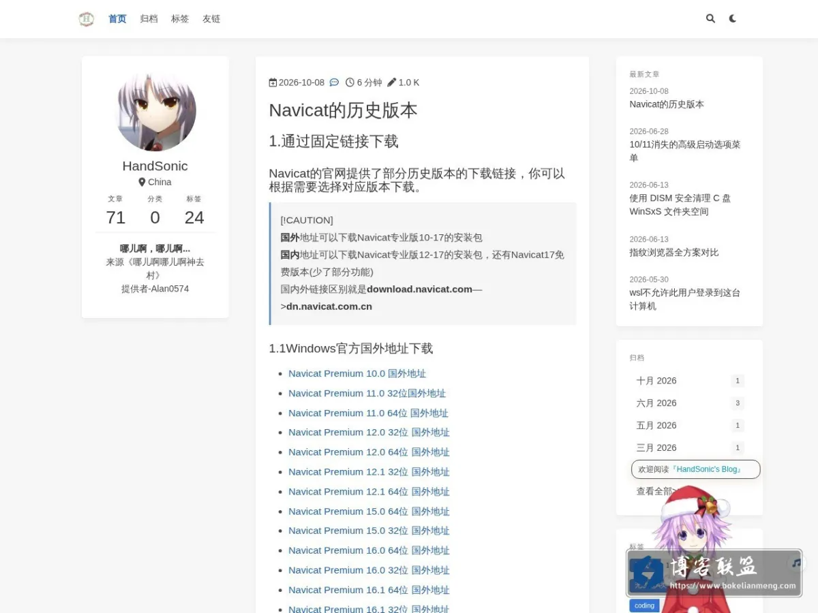The height and width of the screenshot is (613, 818).
Task: Open recent post 使用 DISM 安全清理 C 盘
Action: [680, 205]
